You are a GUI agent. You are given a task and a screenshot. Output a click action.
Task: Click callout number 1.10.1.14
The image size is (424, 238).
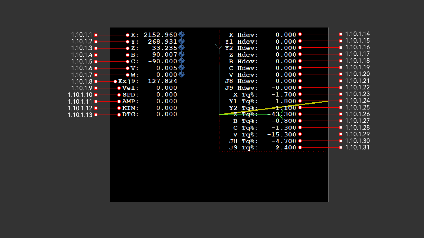click(x=357, y=34)
